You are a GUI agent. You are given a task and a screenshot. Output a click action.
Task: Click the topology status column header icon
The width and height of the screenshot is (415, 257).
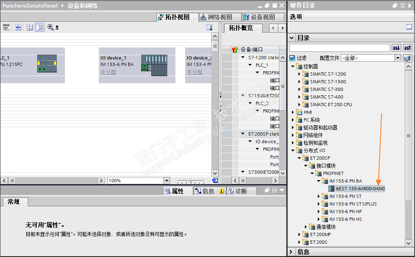click(235, 49)
